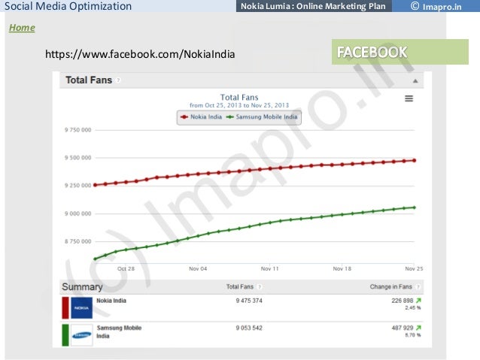Click the Samsung logo thumbnail
The width and height of the screenshot is (480, 360).
tap(82, 335)
